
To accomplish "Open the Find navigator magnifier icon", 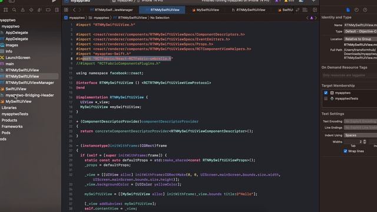I will click(x=14, y=10).
